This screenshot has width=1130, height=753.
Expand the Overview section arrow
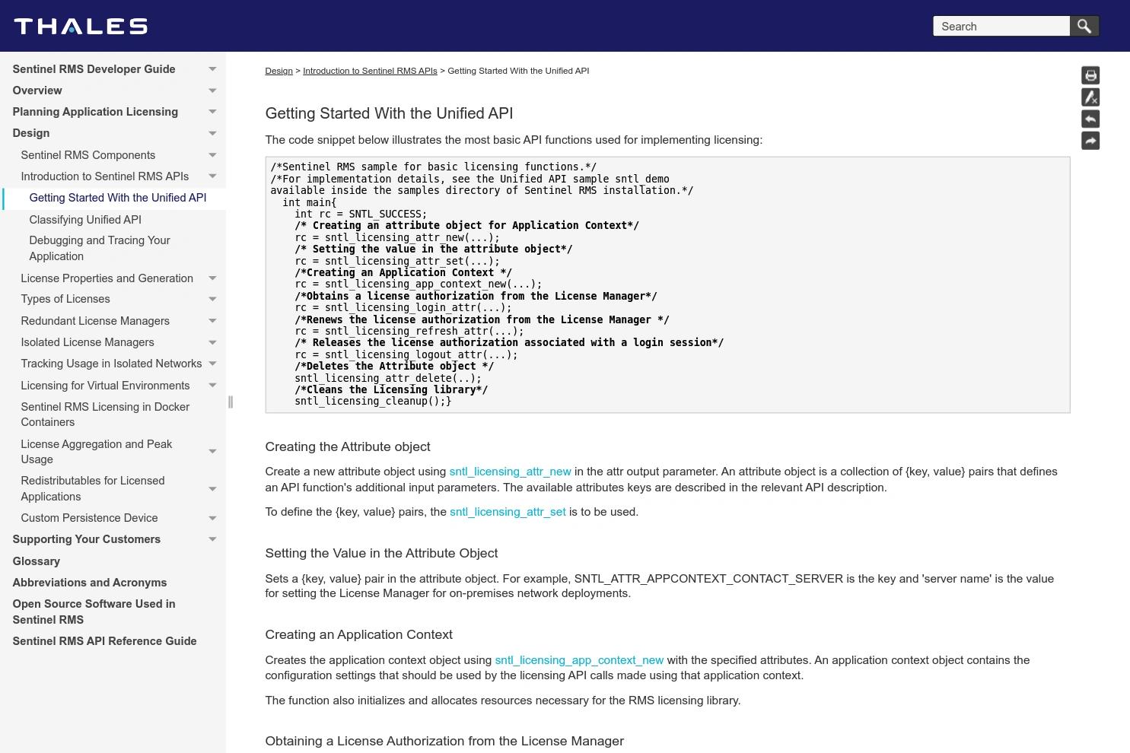point(212,91)
